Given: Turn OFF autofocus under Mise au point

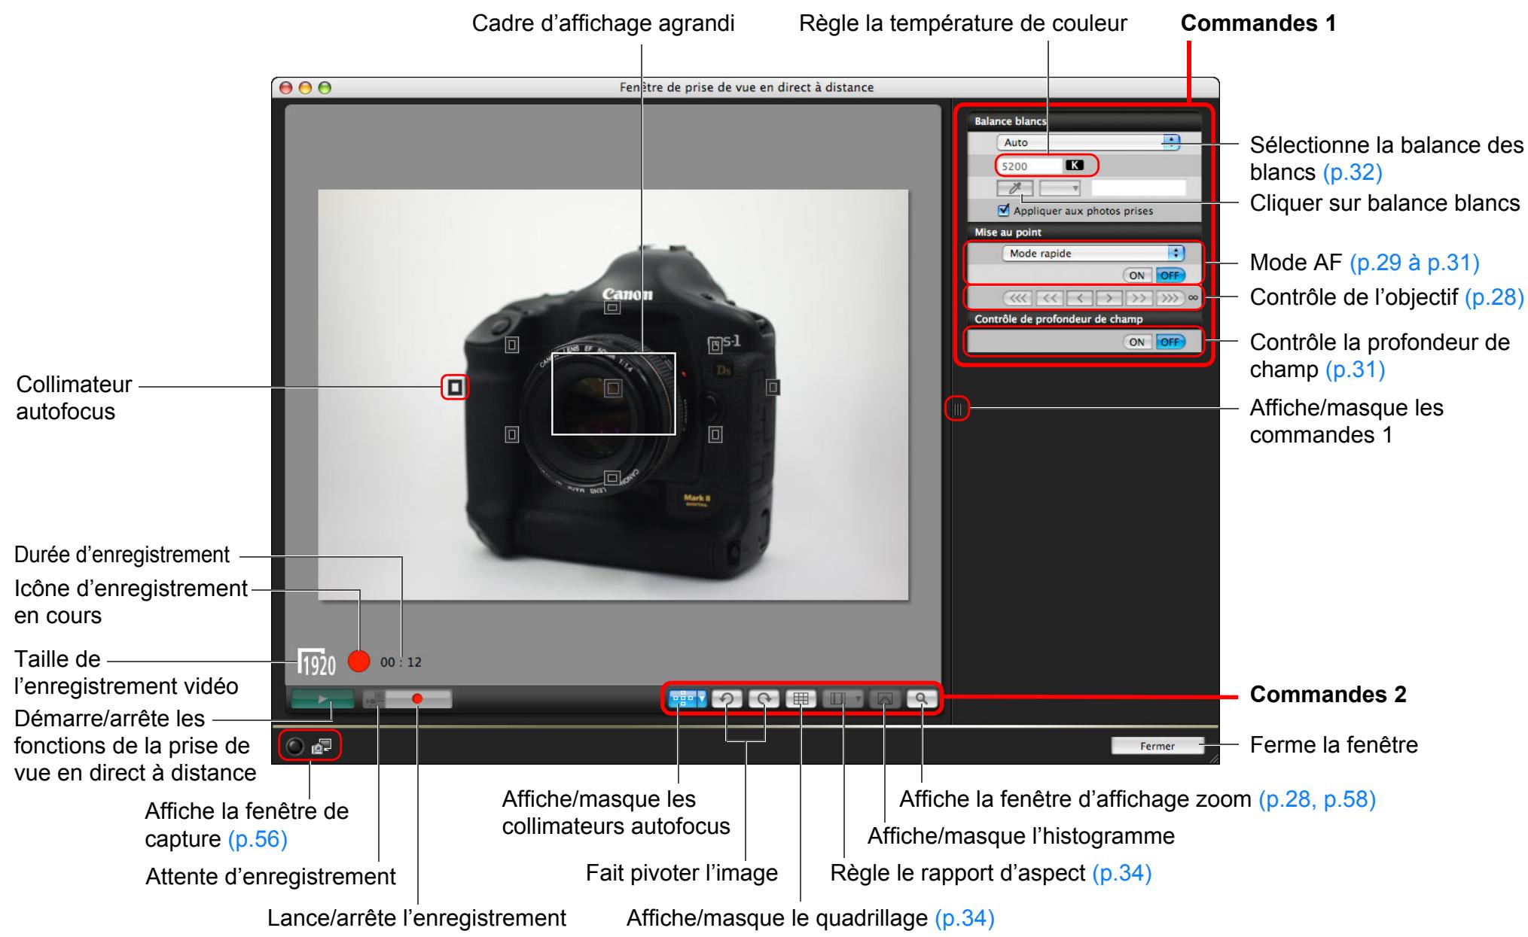Looking at the screenshot, I should click(x=1170, y=275).
